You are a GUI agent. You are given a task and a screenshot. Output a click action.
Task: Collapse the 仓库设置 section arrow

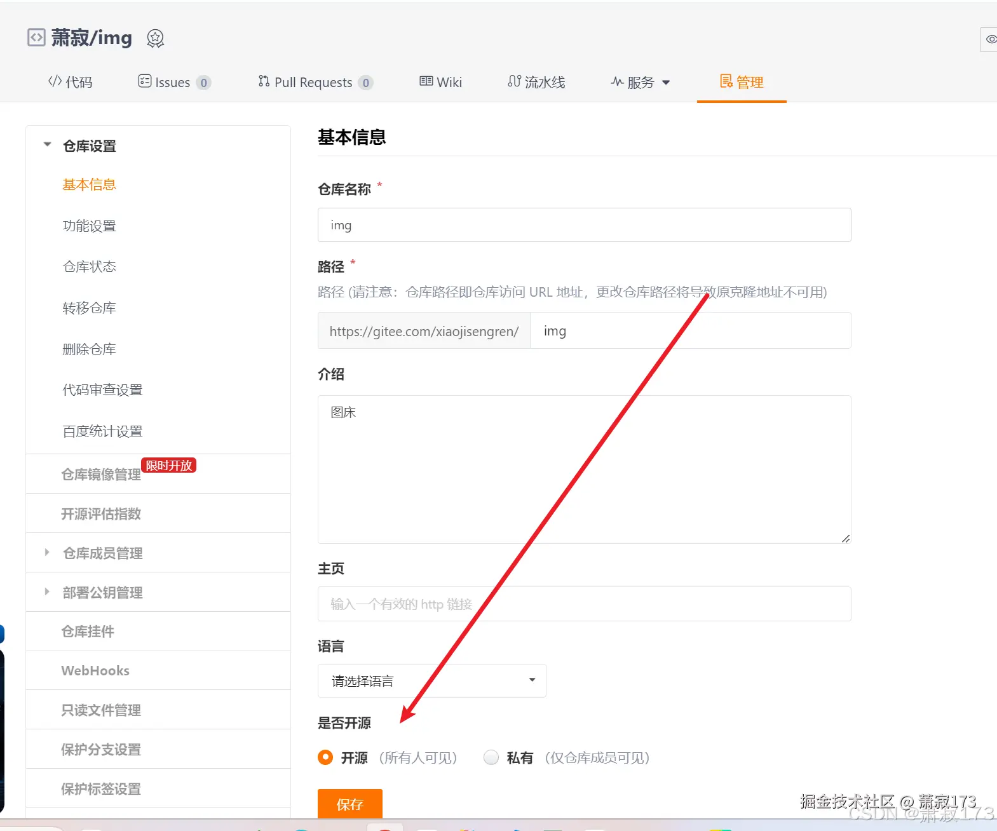(47, 145)
